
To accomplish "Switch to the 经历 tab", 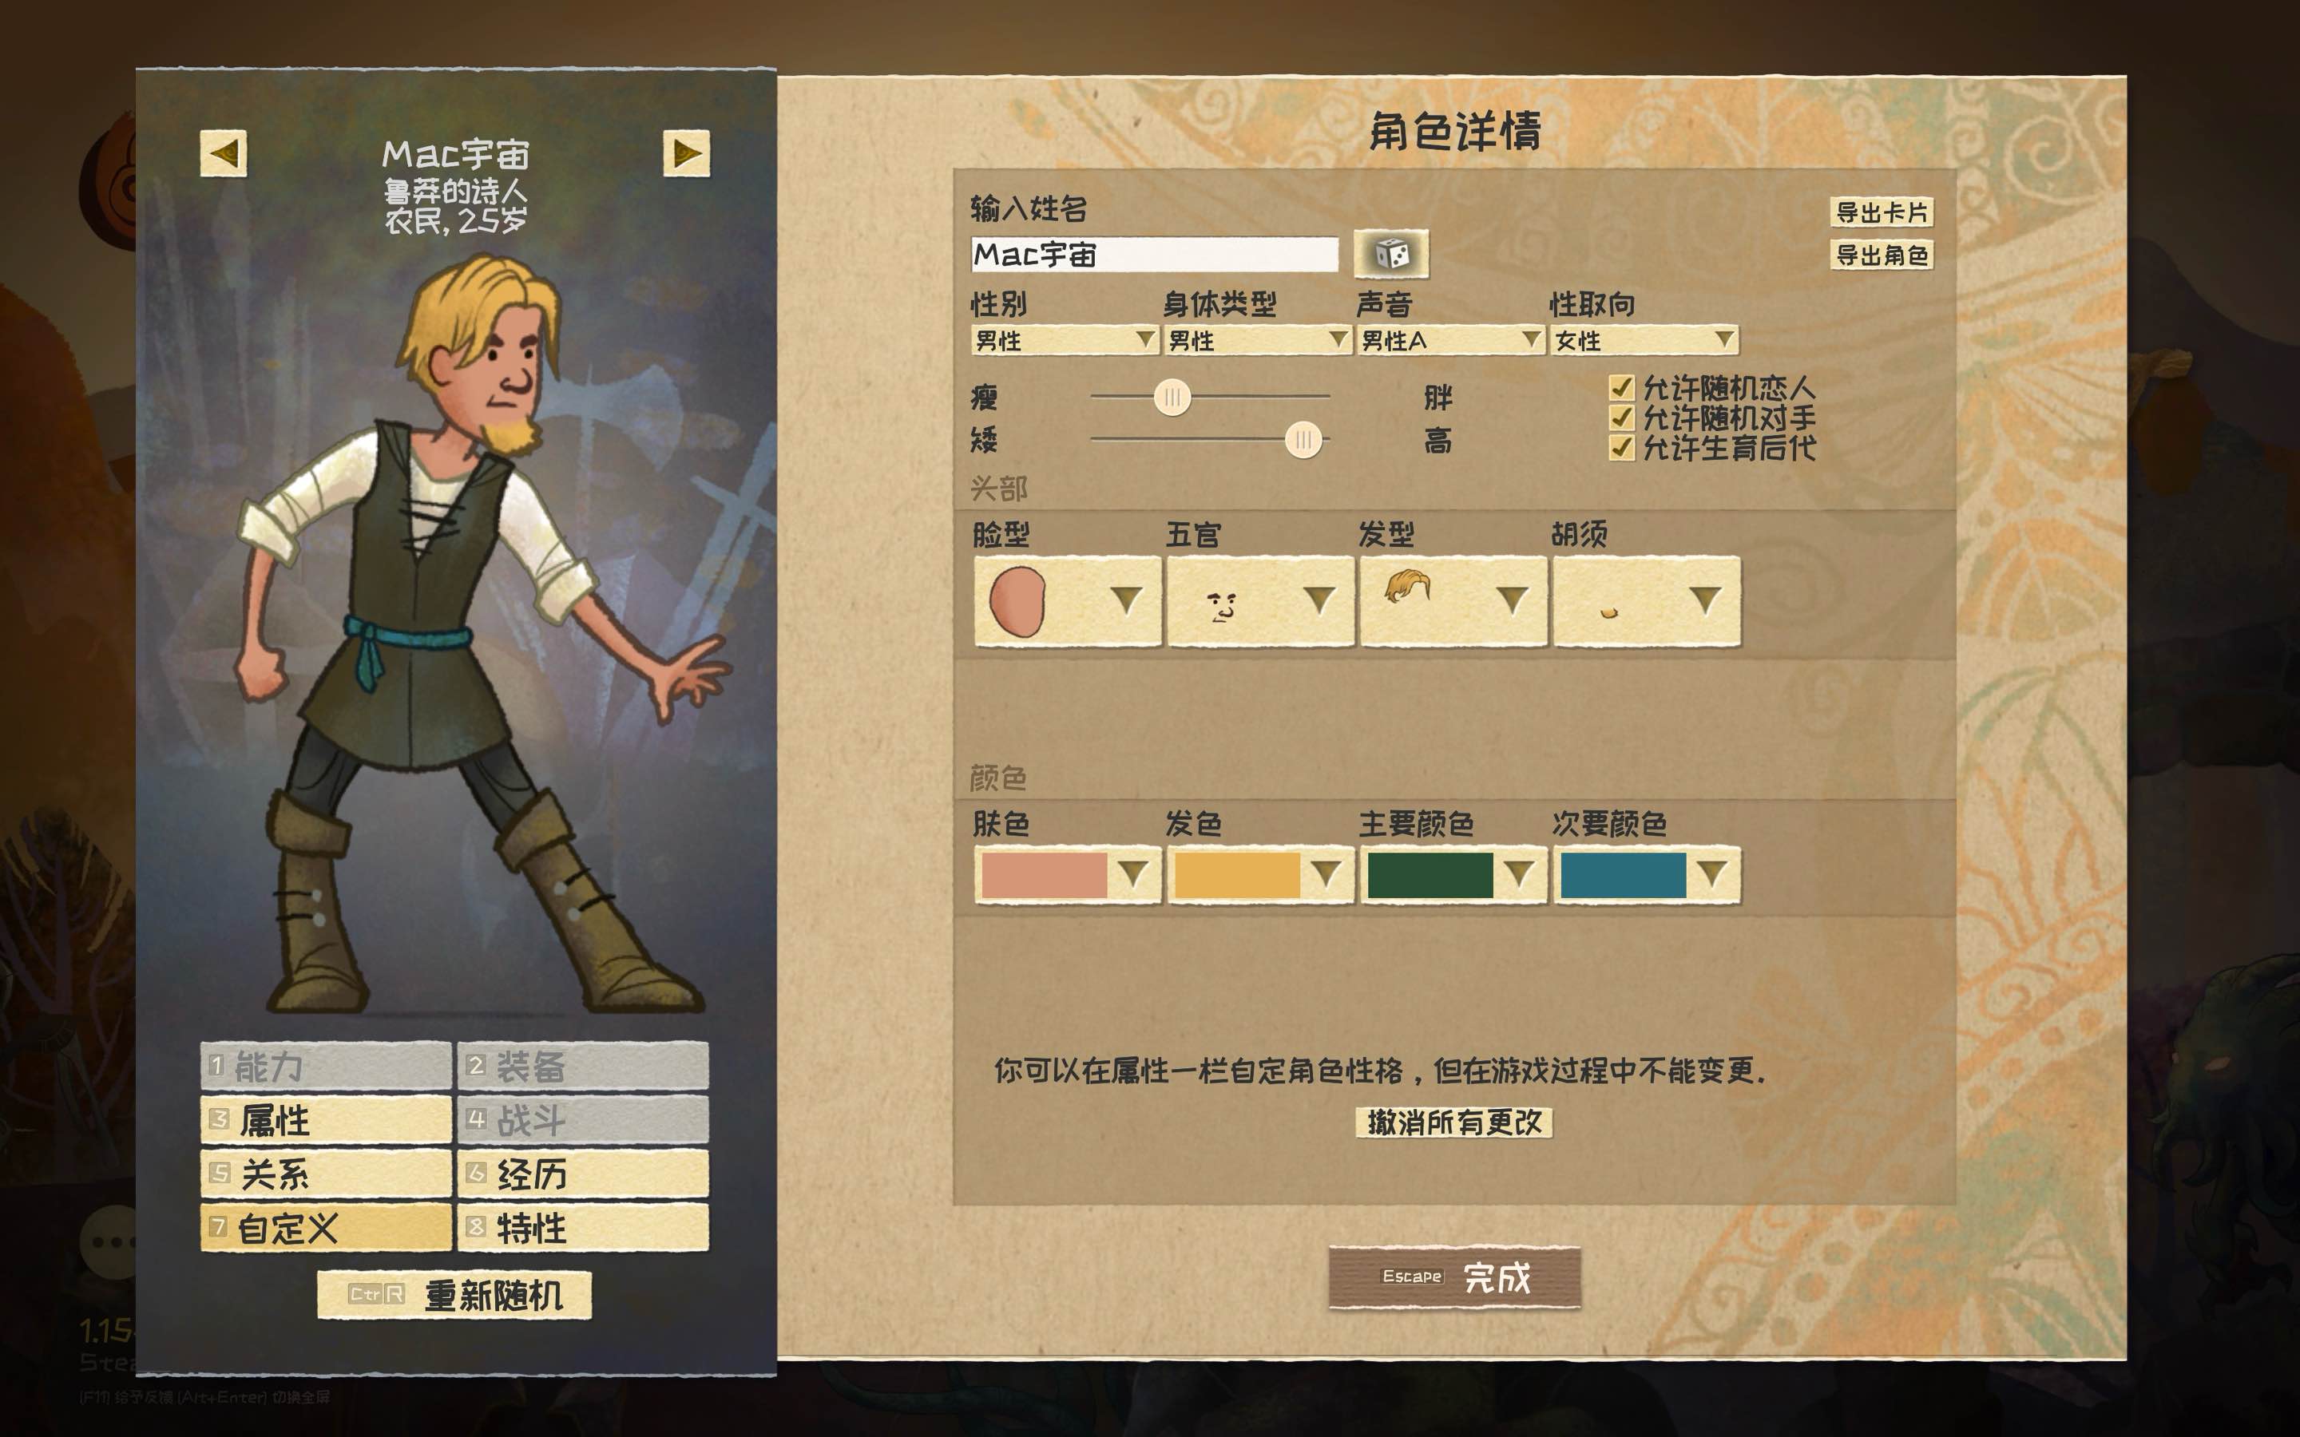I will [584, 1174].
